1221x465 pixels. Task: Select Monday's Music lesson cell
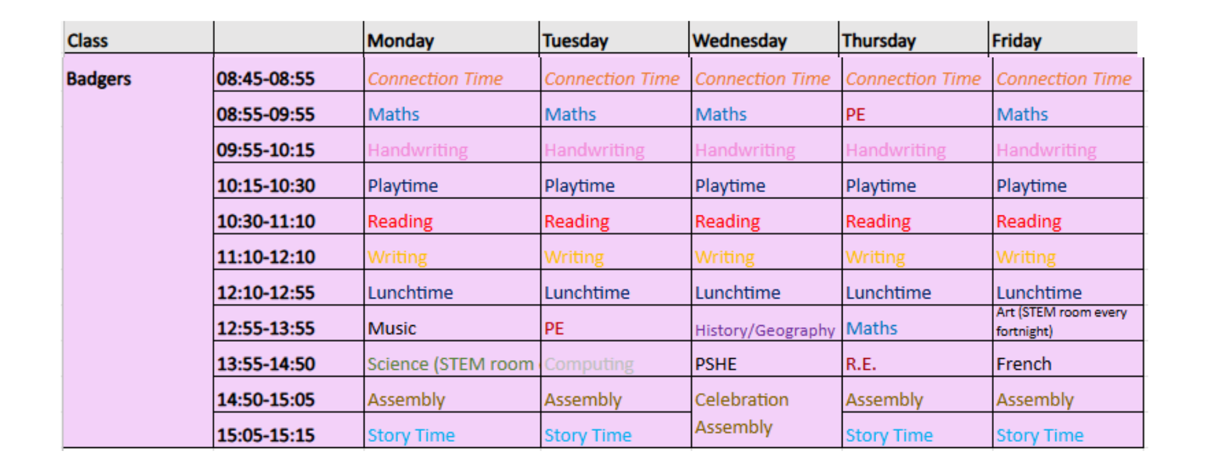452,323
